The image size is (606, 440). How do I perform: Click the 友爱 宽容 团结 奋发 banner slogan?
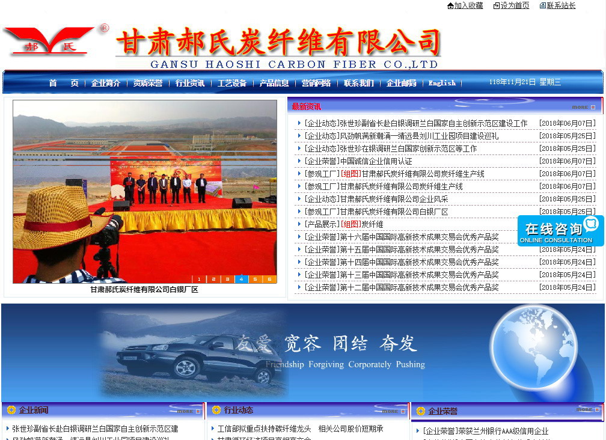pyautogui.click(x=326, y=343)
